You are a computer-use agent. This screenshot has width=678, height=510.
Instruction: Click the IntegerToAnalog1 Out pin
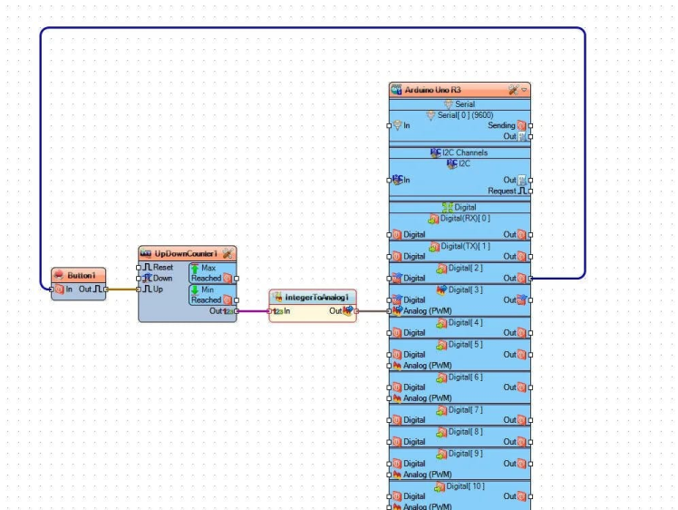356,311
